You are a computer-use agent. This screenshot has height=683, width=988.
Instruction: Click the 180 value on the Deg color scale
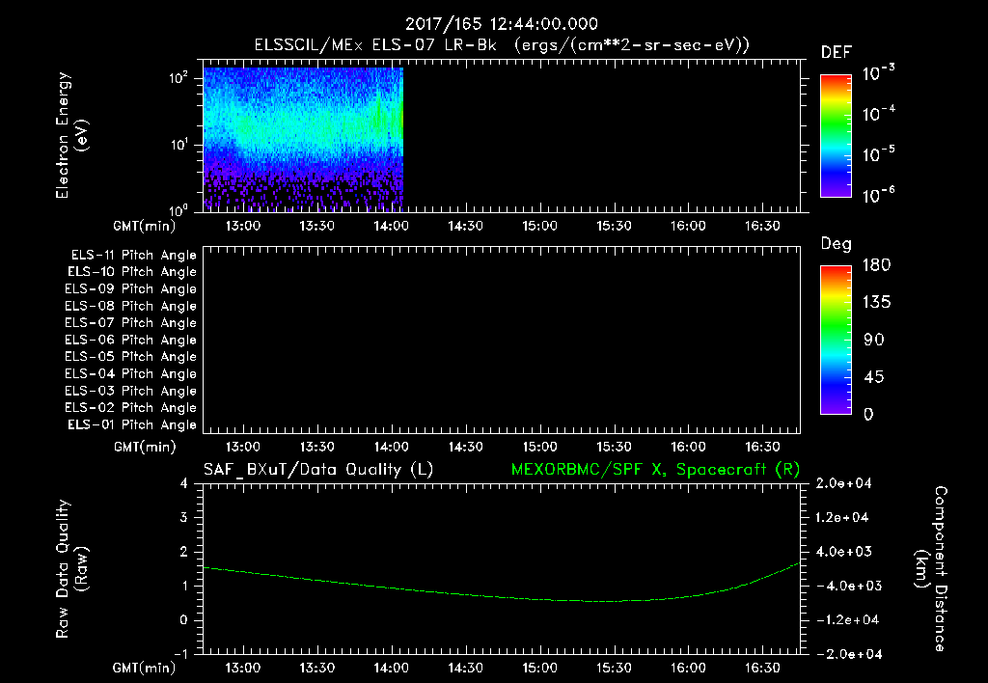tap(876, 265)
